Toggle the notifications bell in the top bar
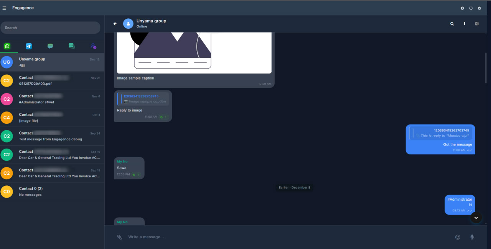491x249 pixels. point(471,8)
